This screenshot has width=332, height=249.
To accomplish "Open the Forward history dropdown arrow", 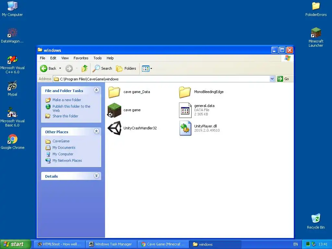I will click(77, 68).
